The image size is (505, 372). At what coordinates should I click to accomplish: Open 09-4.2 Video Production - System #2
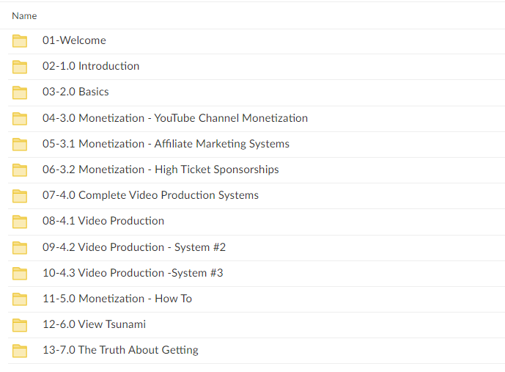(134, 247)
